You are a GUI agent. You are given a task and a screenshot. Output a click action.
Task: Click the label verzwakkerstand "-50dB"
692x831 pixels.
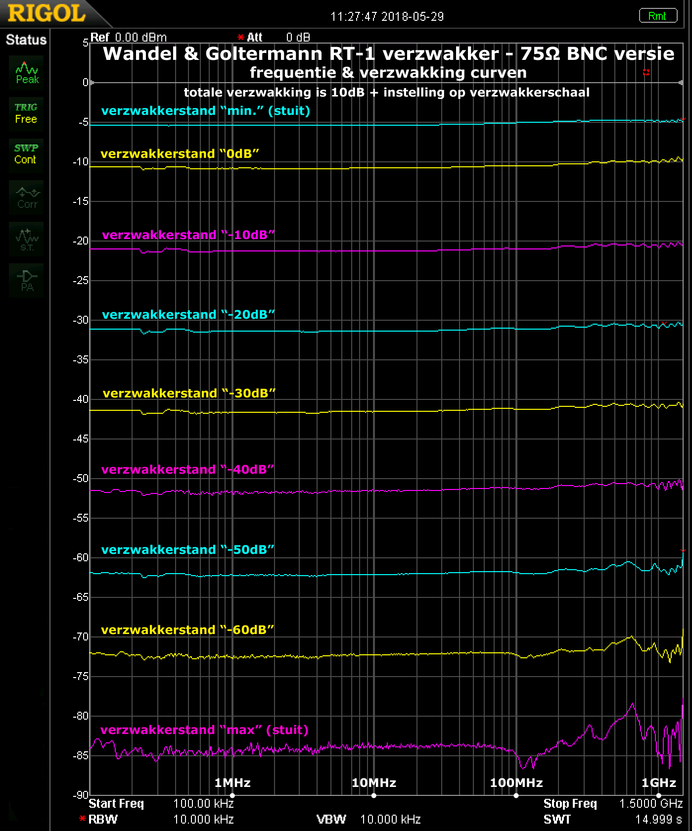[x=187, y=549]
